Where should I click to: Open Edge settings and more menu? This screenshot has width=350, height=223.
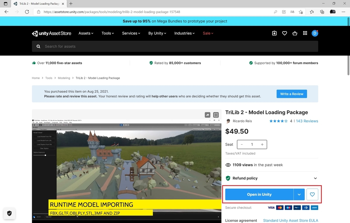click(343, 12)
